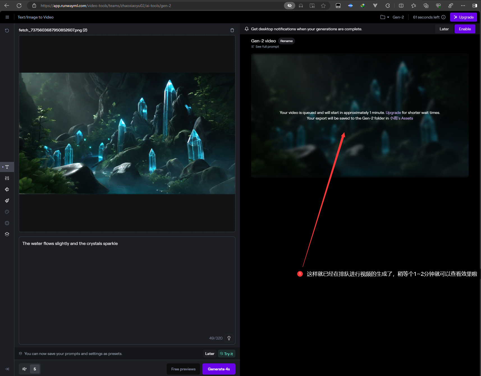481x376 pixels.
Task: Open browser settings ellipsis menu
Action: (x=463, y=6)
